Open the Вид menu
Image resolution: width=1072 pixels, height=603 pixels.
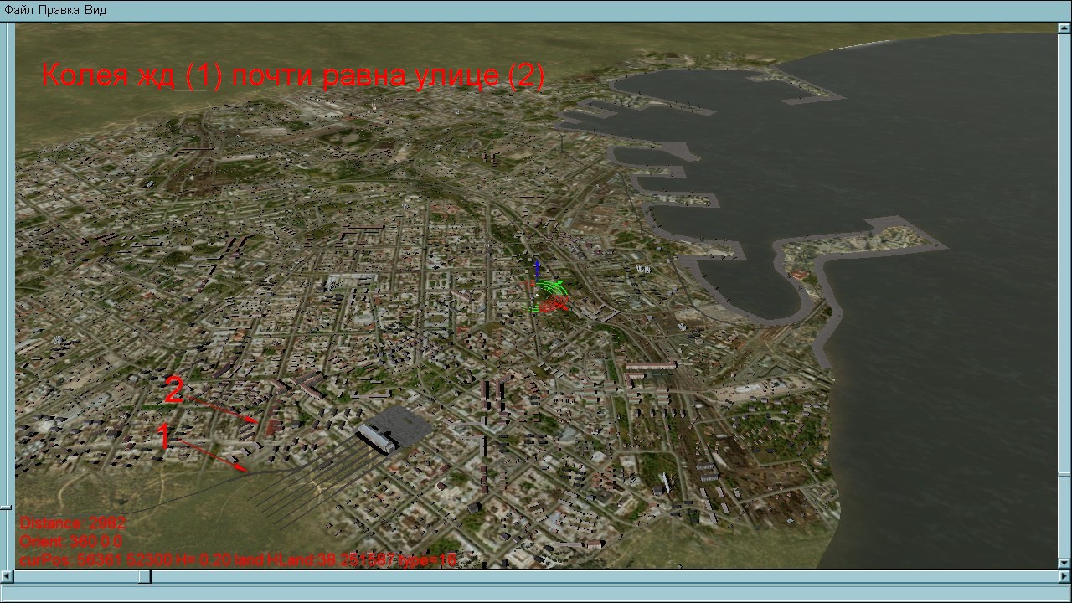click(x=95, y=10)
